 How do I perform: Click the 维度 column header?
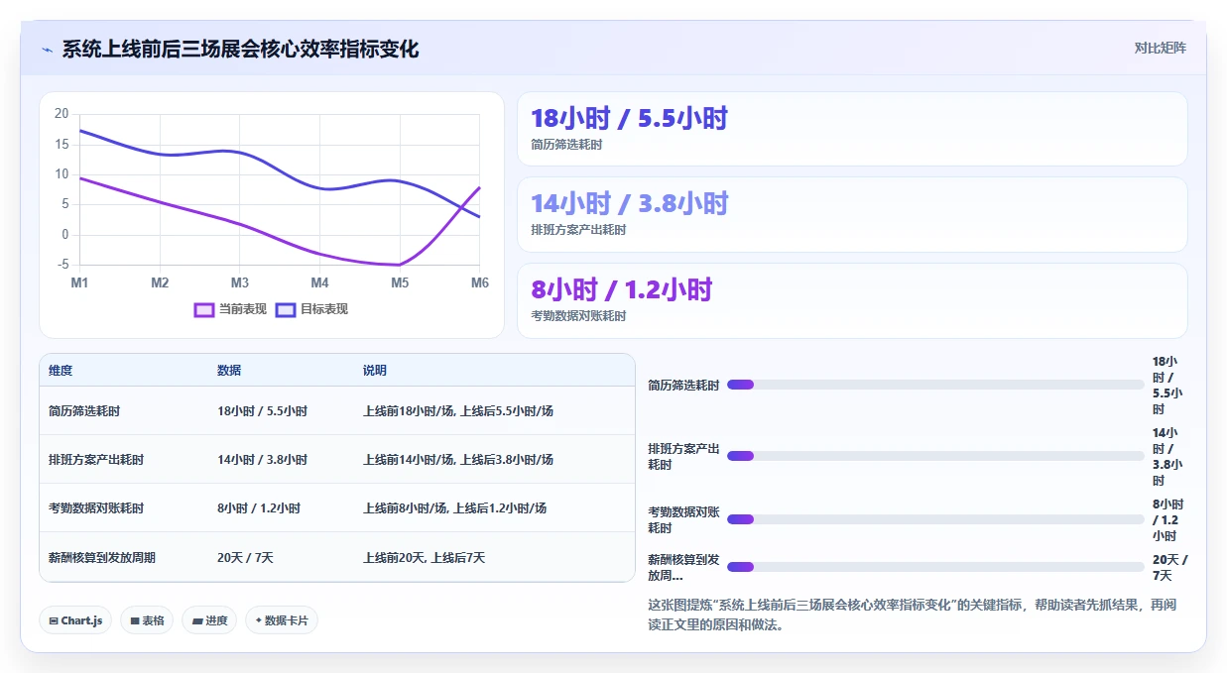61,371
